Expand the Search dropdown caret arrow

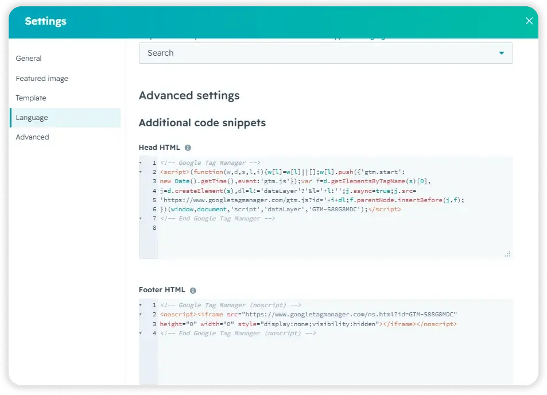[501, 53]
